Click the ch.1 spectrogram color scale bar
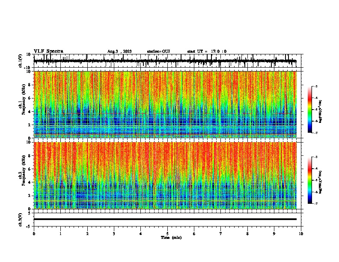Image resolution: width=339 pixels, height=262 pixels. click(310, 110)
